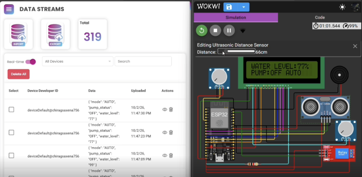Select the checkbox for 11:47:09 PM row
The width and height of the screenshot is (362, 177).
point(11,156)
